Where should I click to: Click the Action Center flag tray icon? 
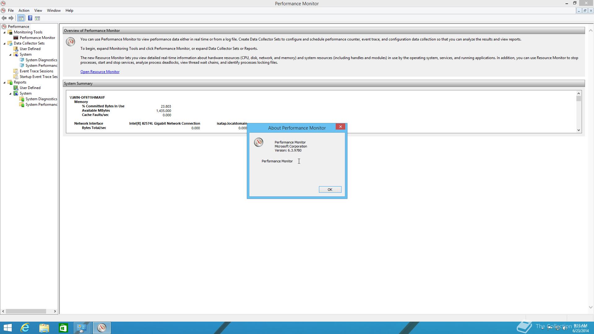[x=550, y=328]
